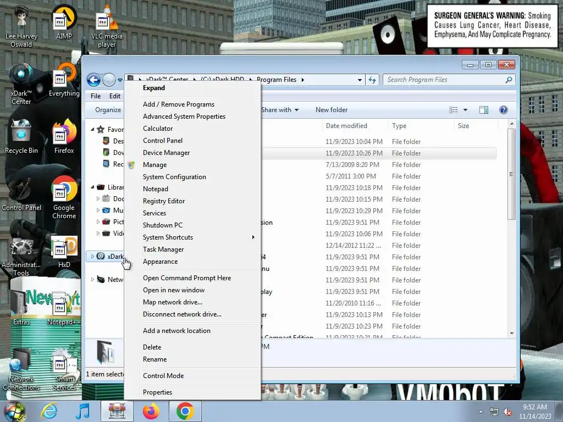Sort by Type column header

click(x=421, y=126)
